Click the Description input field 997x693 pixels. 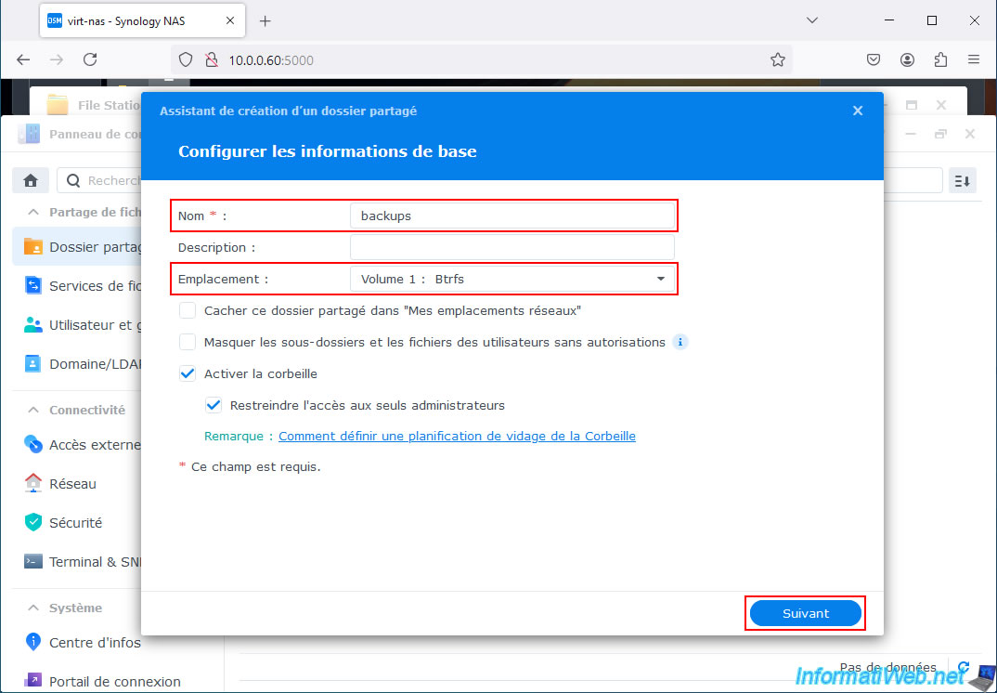511,247
